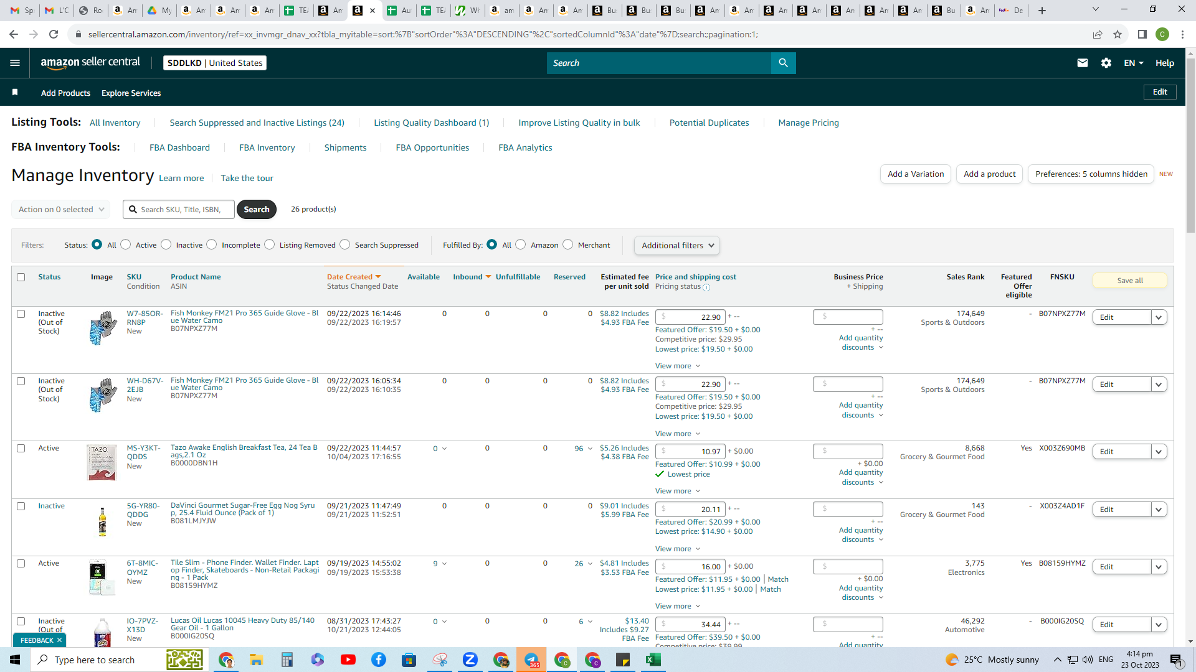The height and width of the screenshot is (672, 1196).
Task: Click the magnifier button in the top search bar
Action: [783, 63]
